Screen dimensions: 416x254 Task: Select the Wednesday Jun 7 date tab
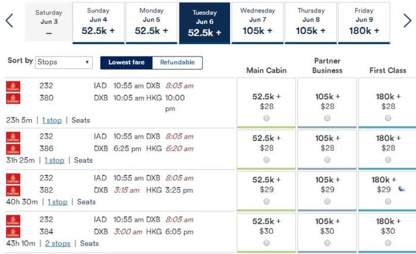257,23
